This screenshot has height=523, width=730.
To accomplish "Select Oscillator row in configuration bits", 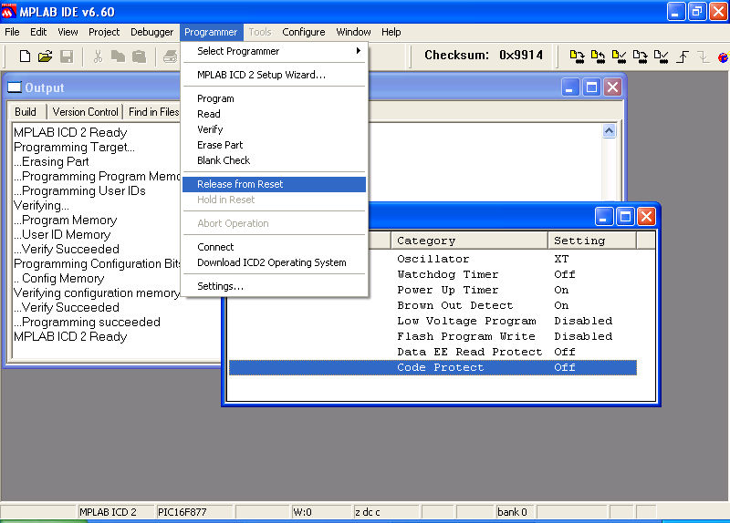I will pos(433,259).
